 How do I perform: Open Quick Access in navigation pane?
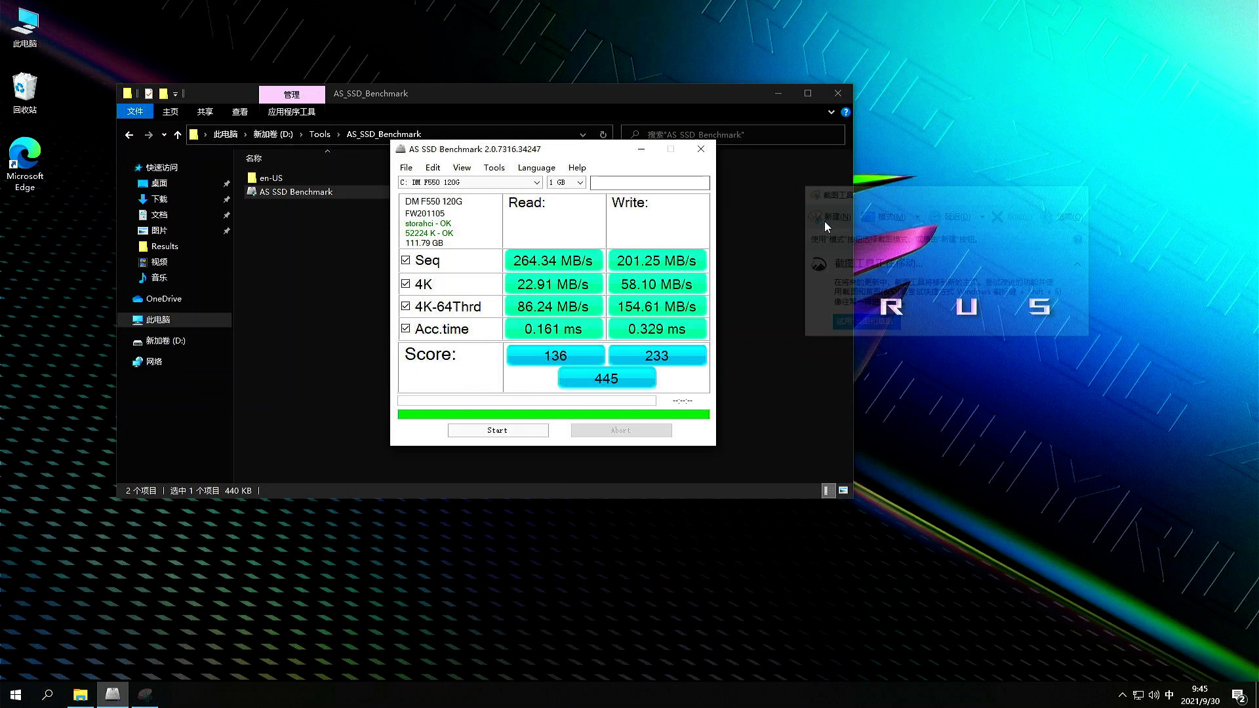[161, 168]
